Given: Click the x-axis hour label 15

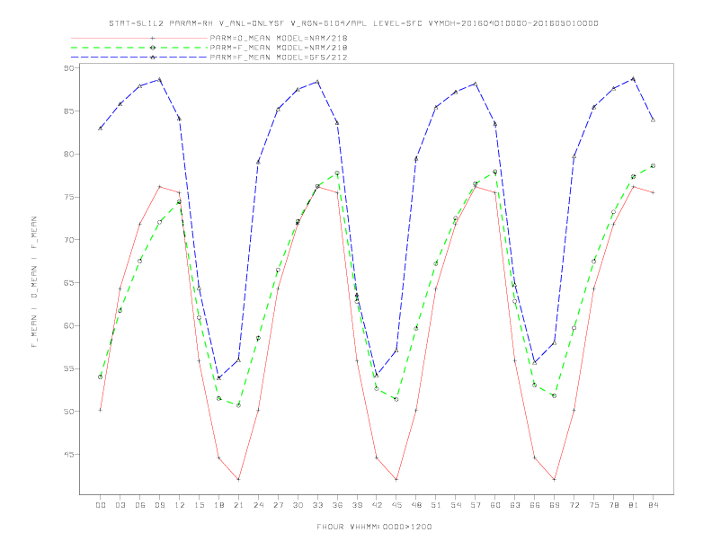Looking at the screenshot, I should [199, 505].
